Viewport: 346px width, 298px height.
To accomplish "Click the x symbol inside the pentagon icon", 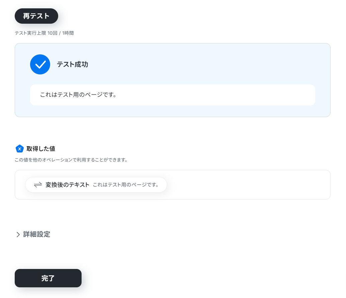I will 20,149.
